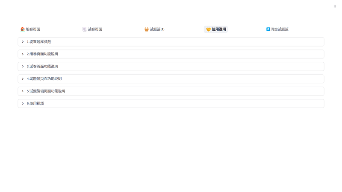This screenshot has height=192, width=342.
Task: Click the handshake icon beside 使用说明
Action: click(208, 29)
